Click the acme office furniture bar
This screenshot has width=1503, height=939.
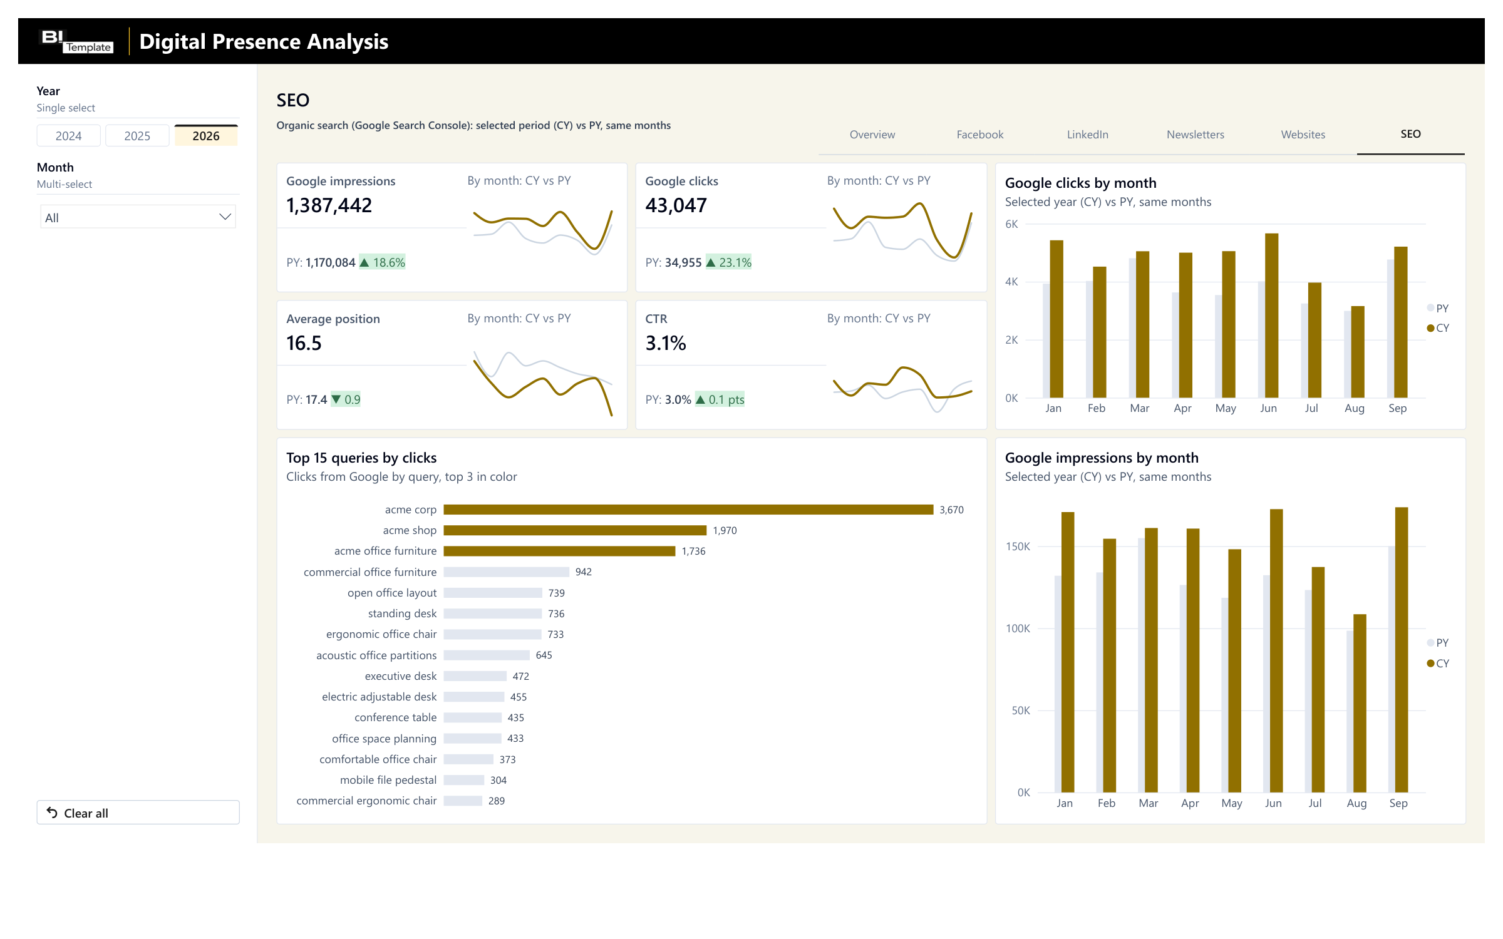[x=559, y=551]
